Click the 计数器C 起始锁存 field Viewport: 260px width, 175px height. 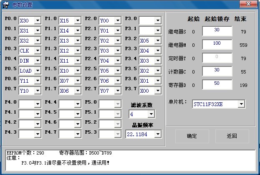[217, 71]
